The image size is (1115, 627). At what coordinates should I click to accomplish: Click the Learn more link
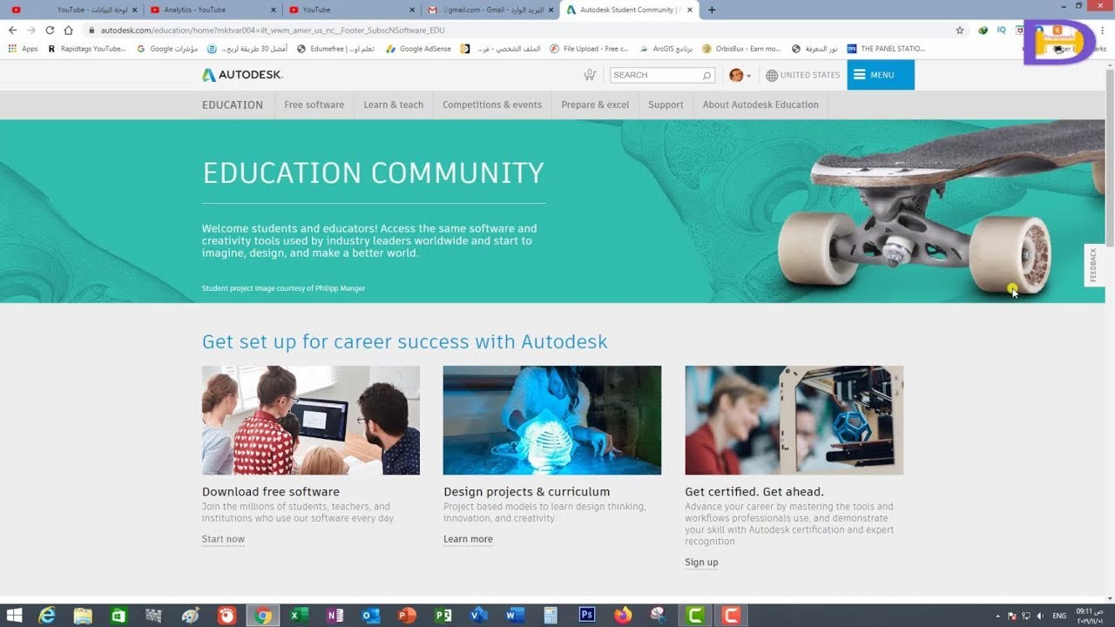468,539
